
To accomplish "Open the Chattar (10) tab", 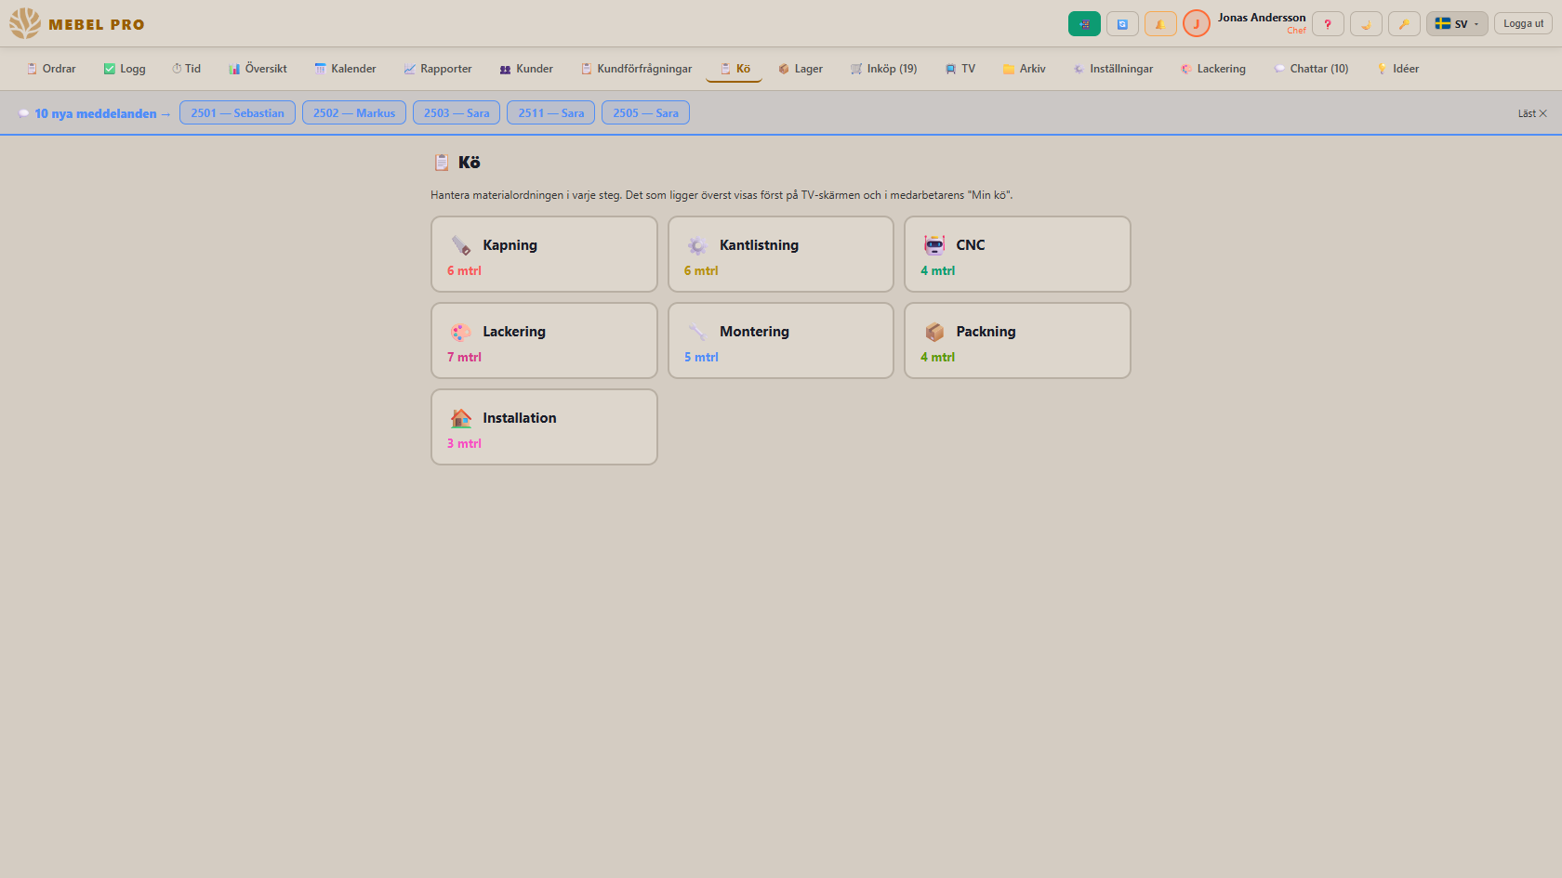I will coord(1311,69).
